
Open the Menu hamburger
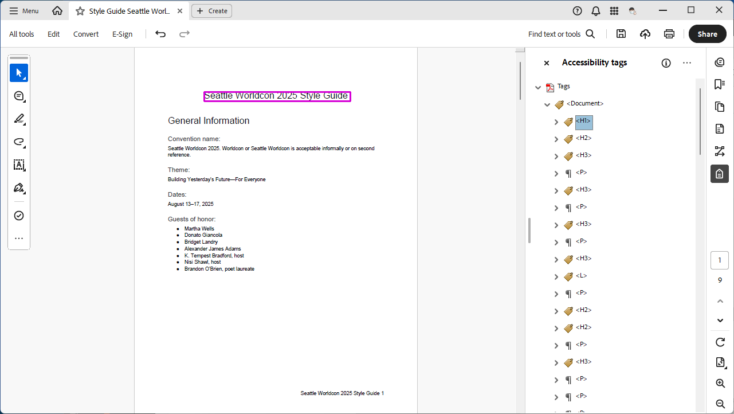[x=24, y=11]
